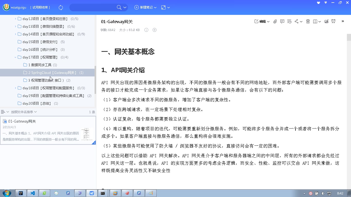Attach a file with the paperclip icon
Viewport: 351px width, 197px height.
click(x=275, y=22)
